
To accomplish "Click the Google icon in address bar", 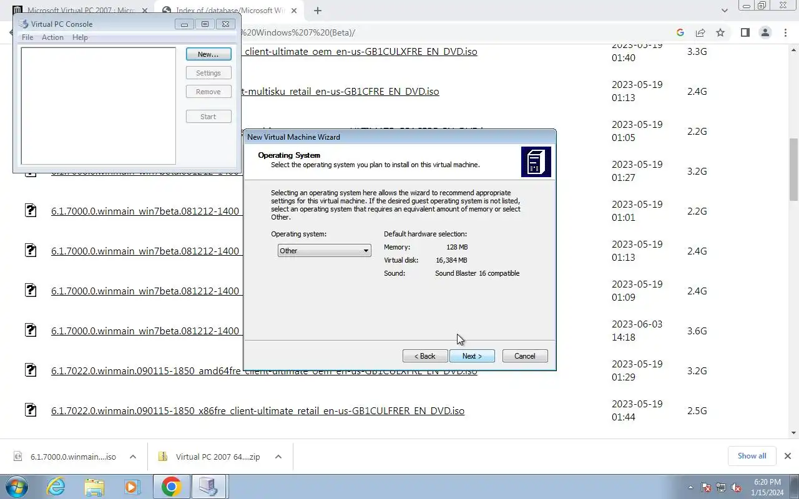I will coord(680,32).
